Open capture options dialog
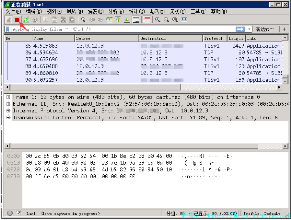The height and width of the screenshot is (220, 291). tap(35, 20)
